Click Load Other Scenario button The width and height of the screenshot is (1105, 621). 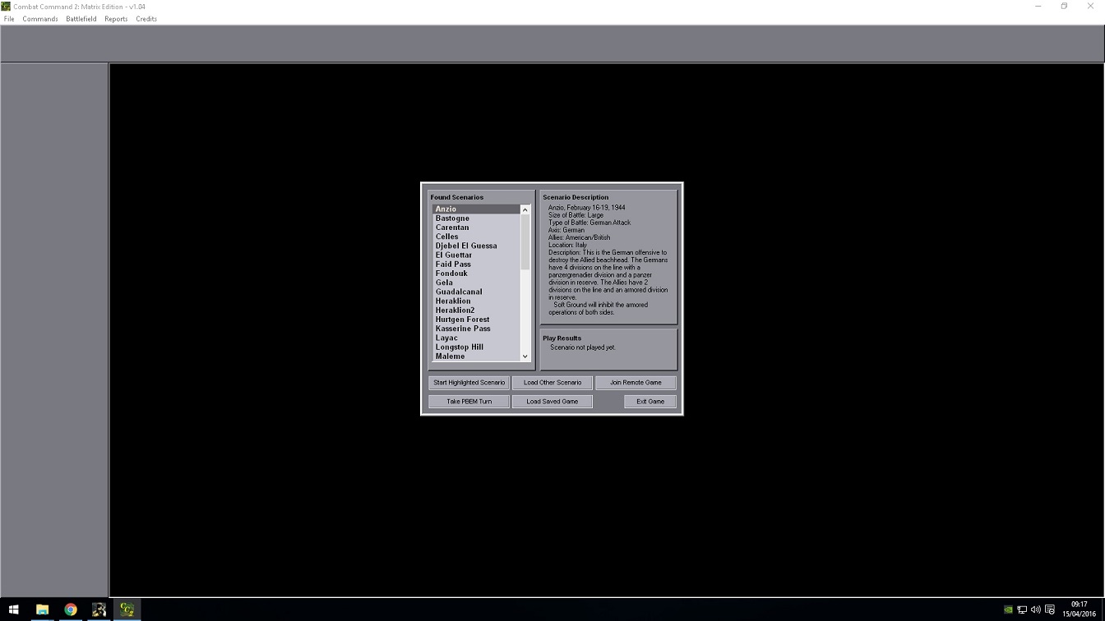coord(552,383)
